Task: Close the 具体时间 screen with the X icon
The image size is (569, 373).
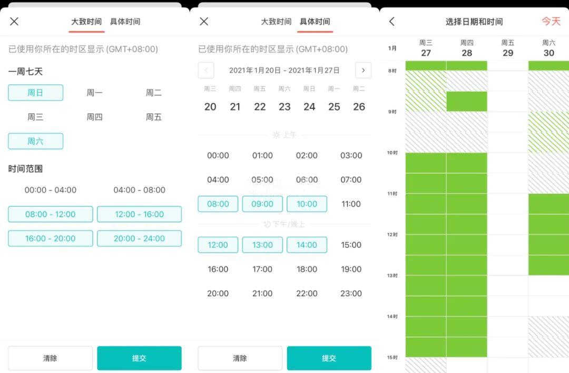Action: click(204, 22)
